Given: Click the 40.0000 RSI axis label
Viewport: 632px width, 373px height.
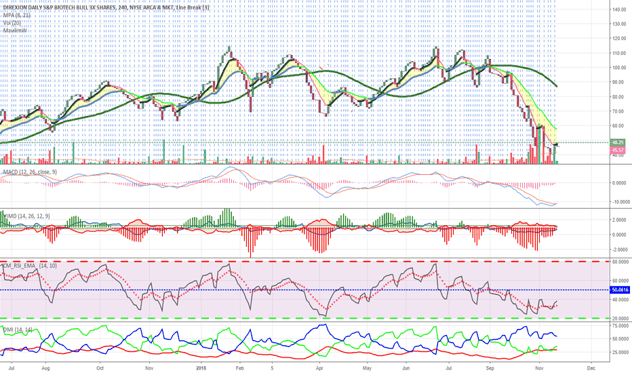Looking at the screenshot, I should (x=620, y=300).
